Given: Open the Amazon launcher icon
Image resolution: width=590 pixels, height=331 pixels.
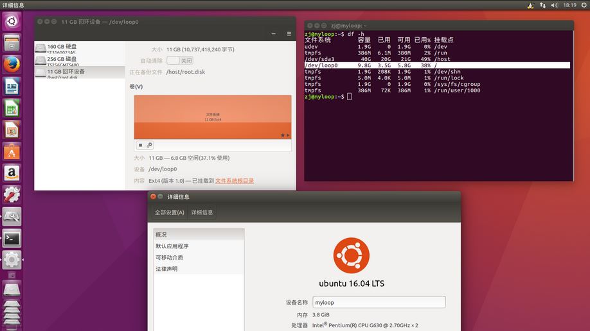Looking at the screenshot, I should (x=12, y=173).
